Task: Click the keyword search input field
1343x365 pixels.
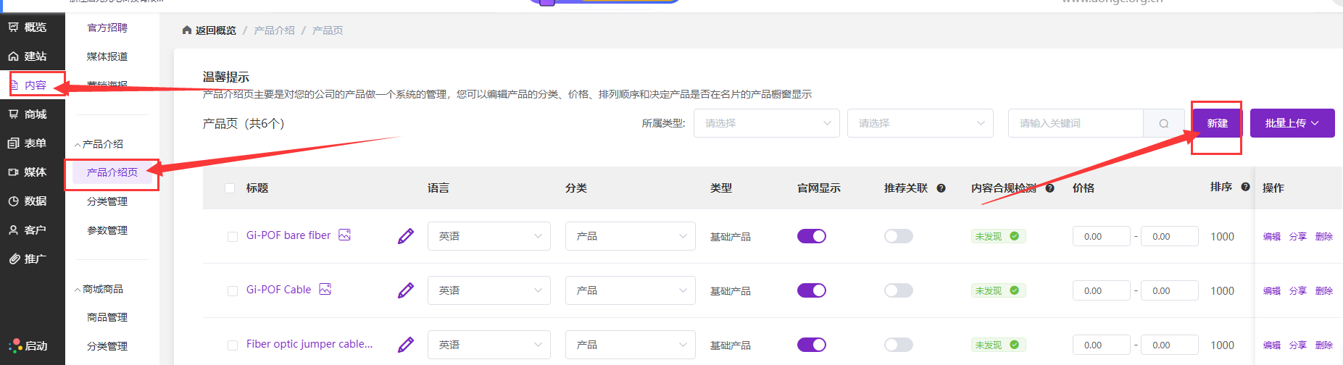Action: (1075, 123)
